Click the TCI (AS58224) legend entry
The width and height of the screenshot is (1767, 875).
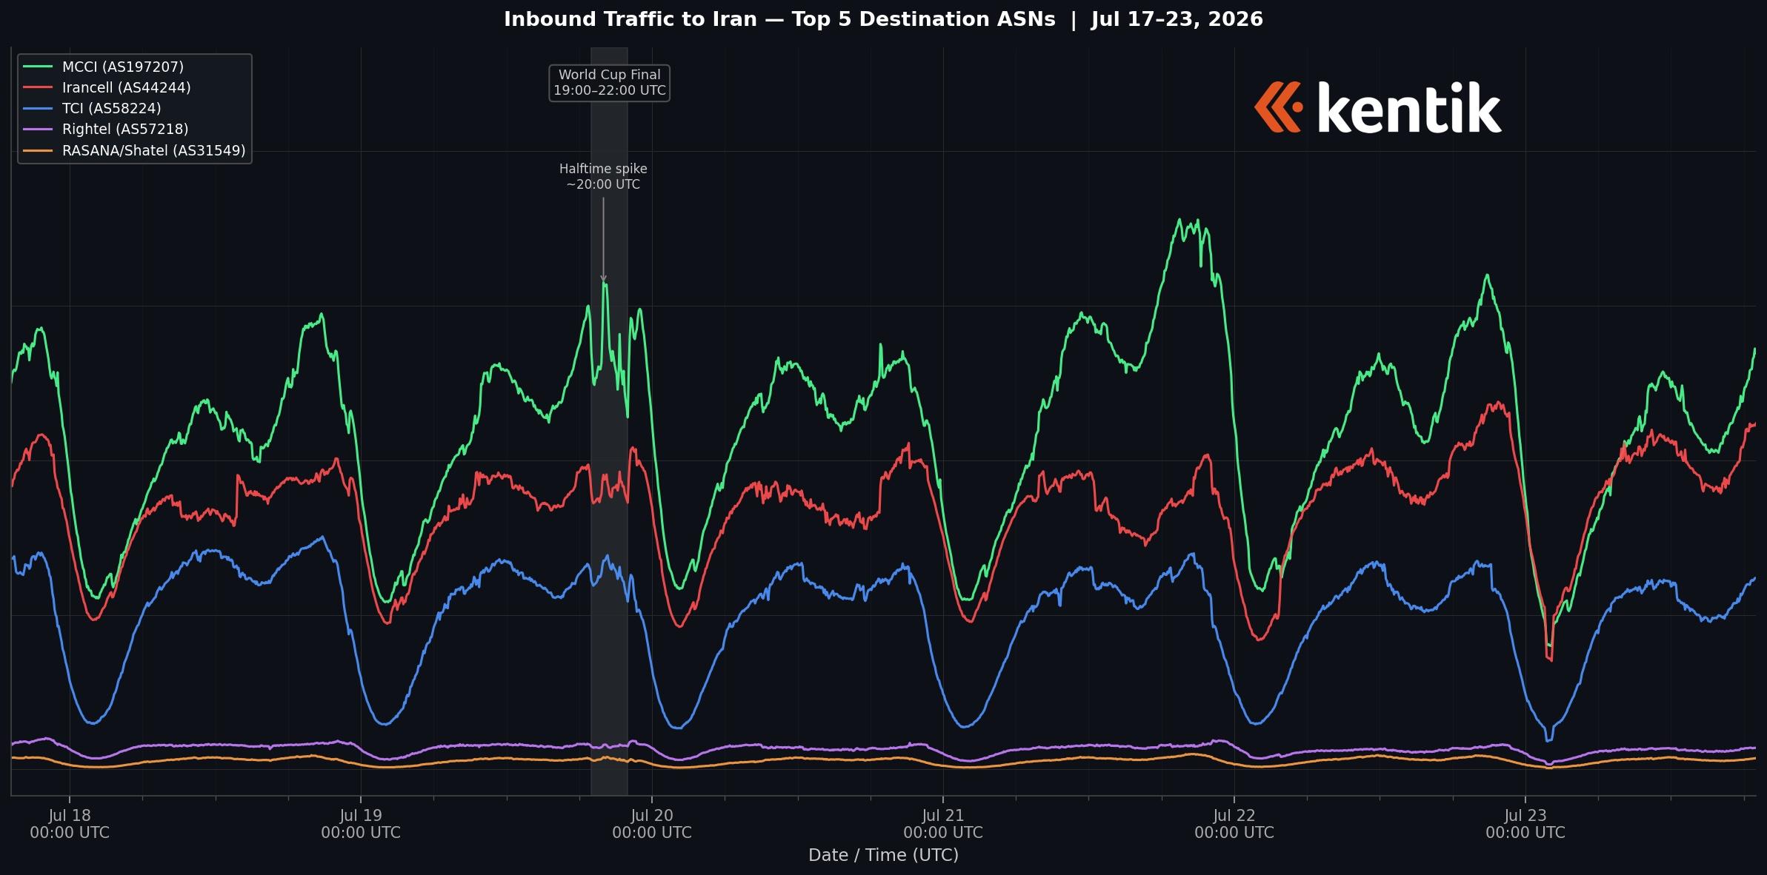(93, 108)
